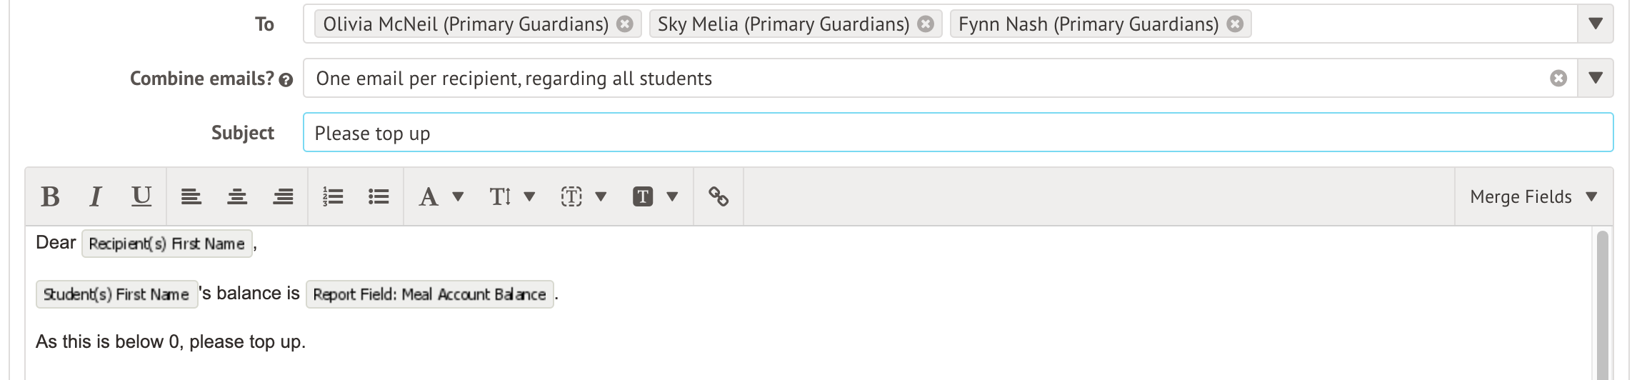
Task: Insert a bulleted list
Action: [379, 196]
